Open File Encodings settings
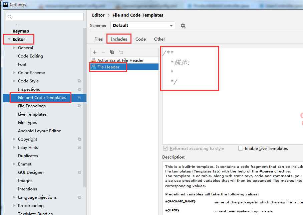This screenshot has height=215, width=303. click(32, 106)
